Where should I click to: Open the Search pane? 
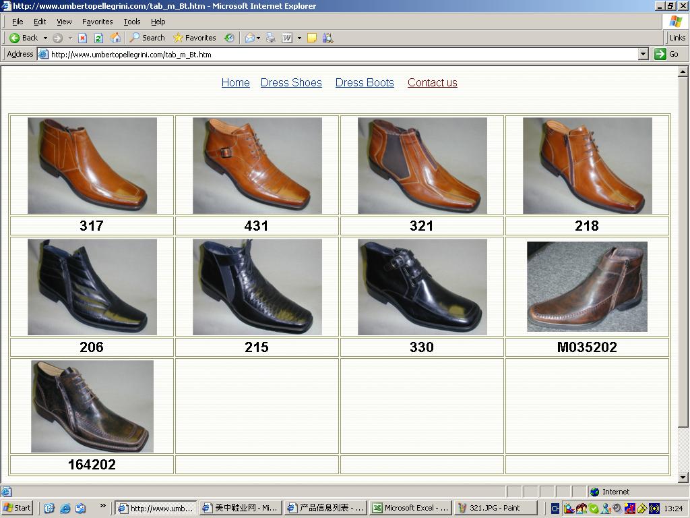coord(148,38)
